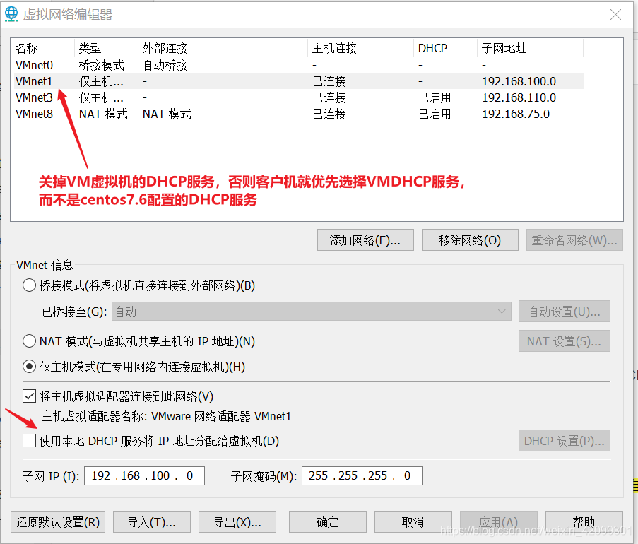This screenshot has width=638, height=544.
Task: Open 帮助 button
Action: coord(584,522)
